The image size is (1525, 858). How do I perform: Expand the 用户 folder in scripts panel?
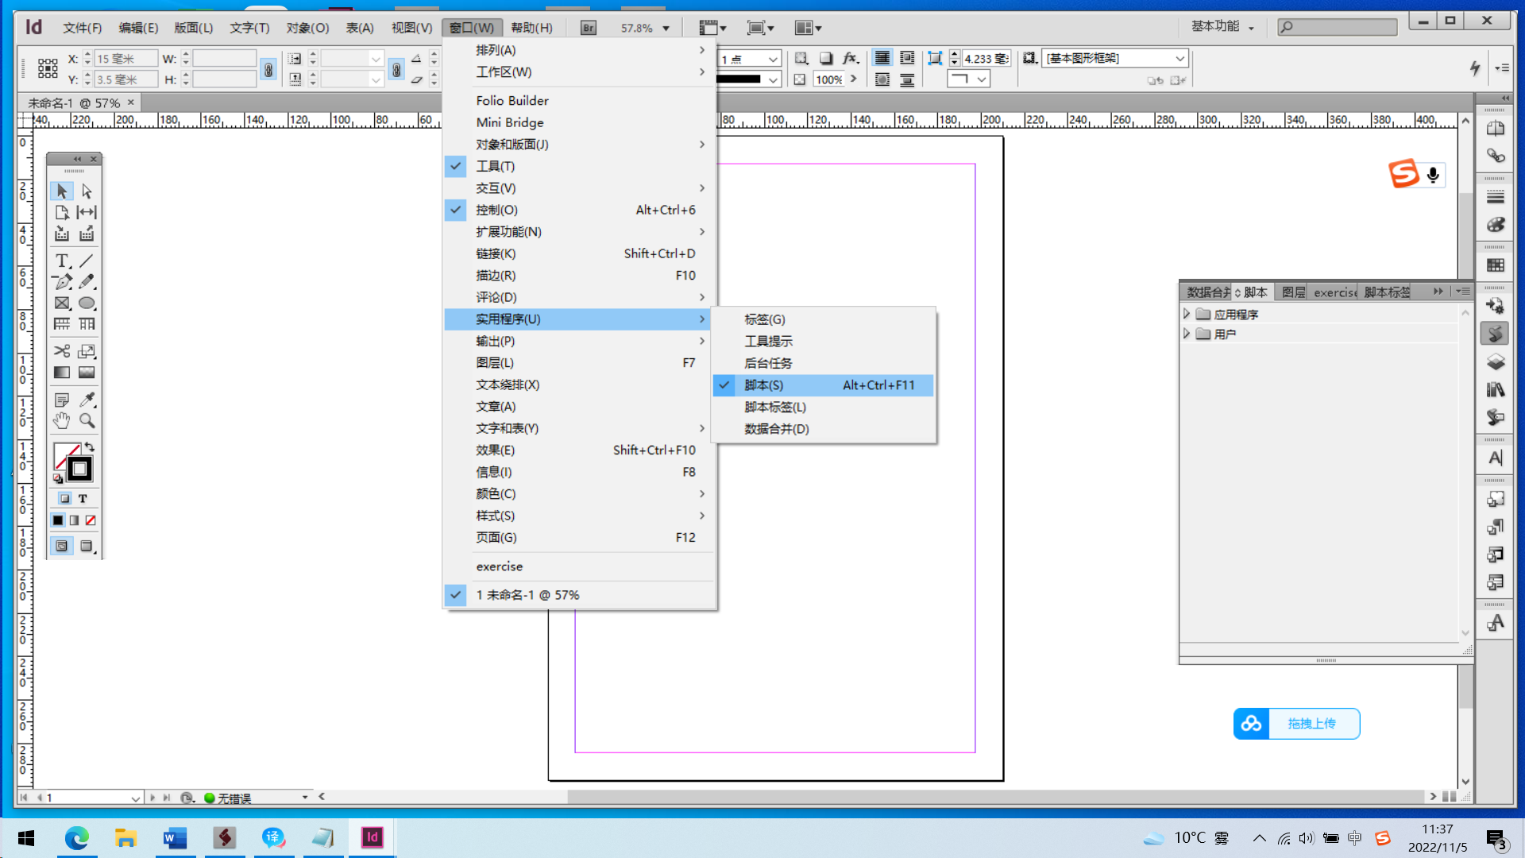(1187, 334)
